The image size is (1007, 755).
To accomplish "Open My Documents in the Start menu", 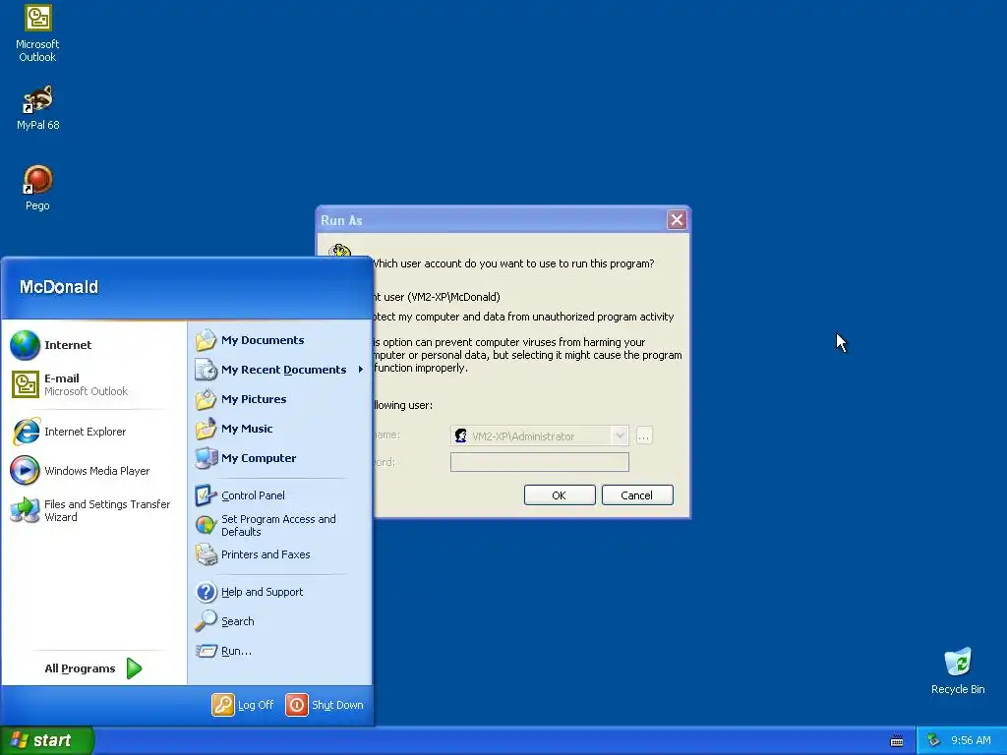I will point(280,340).
